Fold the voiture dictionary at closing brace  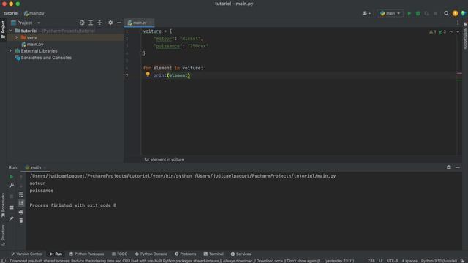(141, 53)
